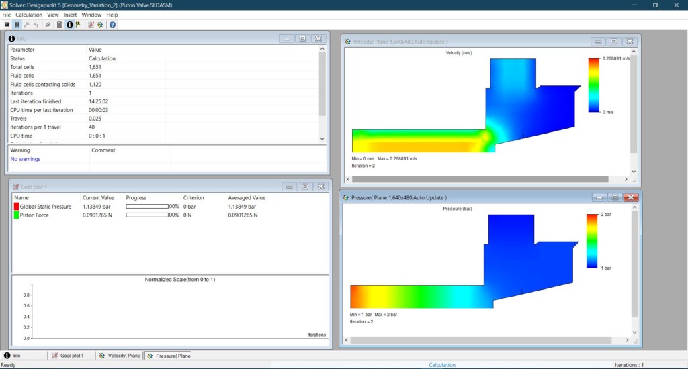Click the No warnings message
This screenshot has height=369, width=688.
[x=25, y=160]
